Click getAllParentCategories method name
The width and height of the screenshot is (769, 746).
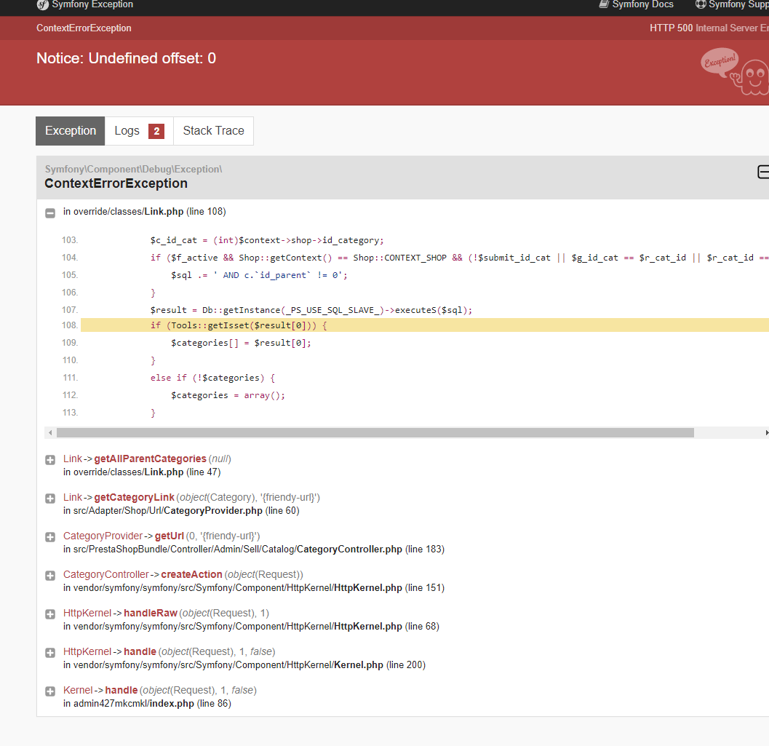[150, 459]
